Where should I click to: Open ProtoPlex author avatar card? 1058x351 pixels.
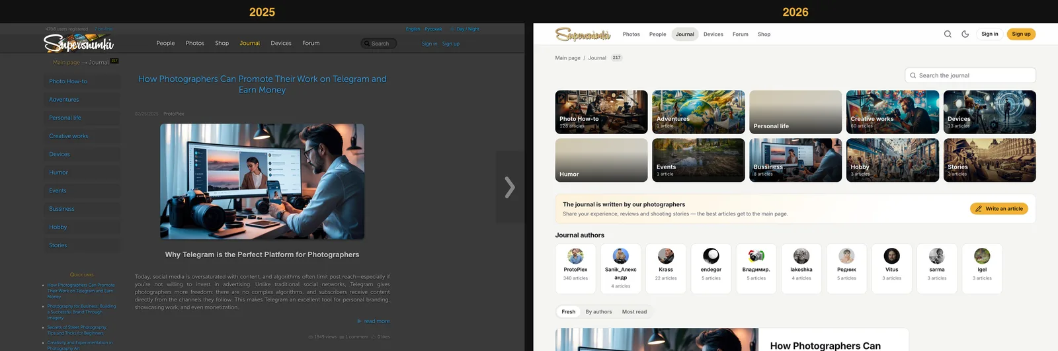click(576, 268)
